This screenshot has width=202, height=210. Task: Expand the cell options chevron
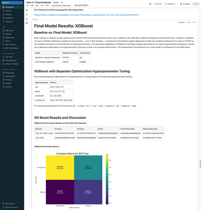point(190,22)
